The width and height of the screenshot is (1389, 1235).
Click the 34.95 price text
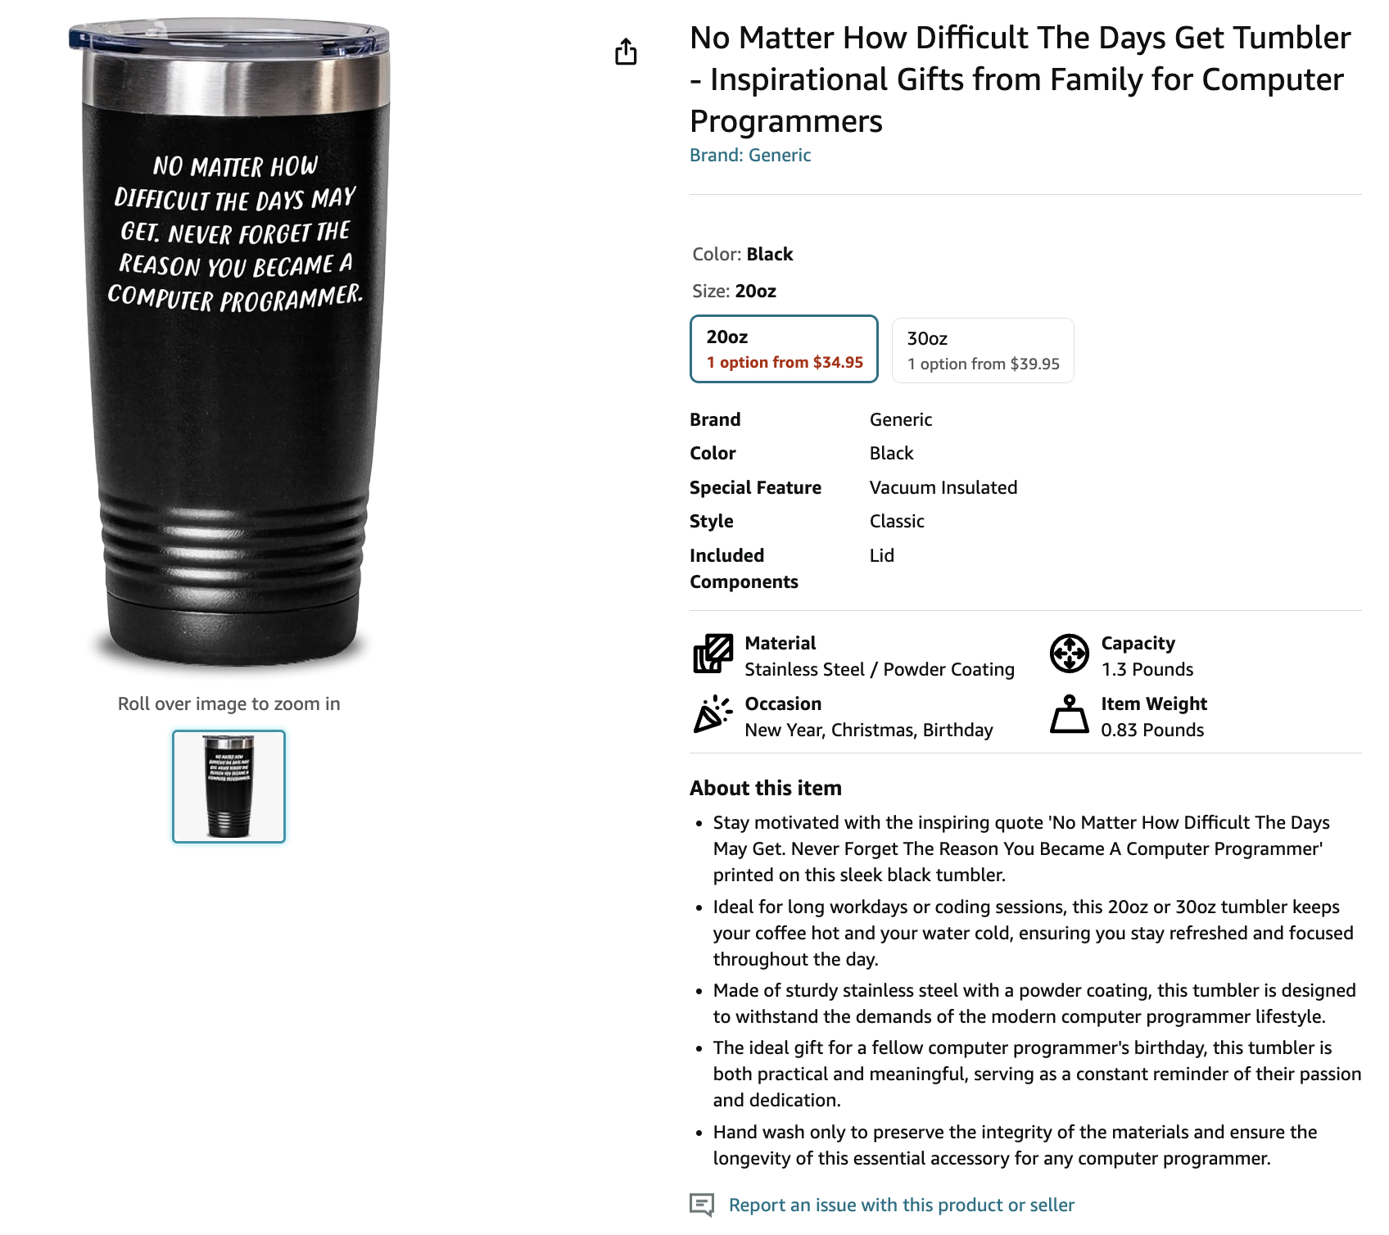(838, 362)
